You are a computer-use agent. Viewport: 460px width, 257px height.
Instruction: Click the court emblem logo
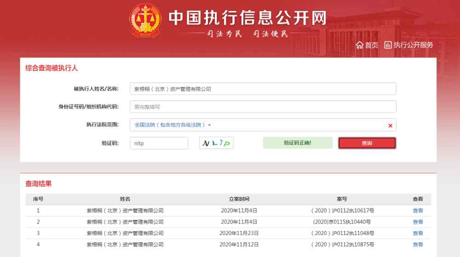(x=145, y=20)
